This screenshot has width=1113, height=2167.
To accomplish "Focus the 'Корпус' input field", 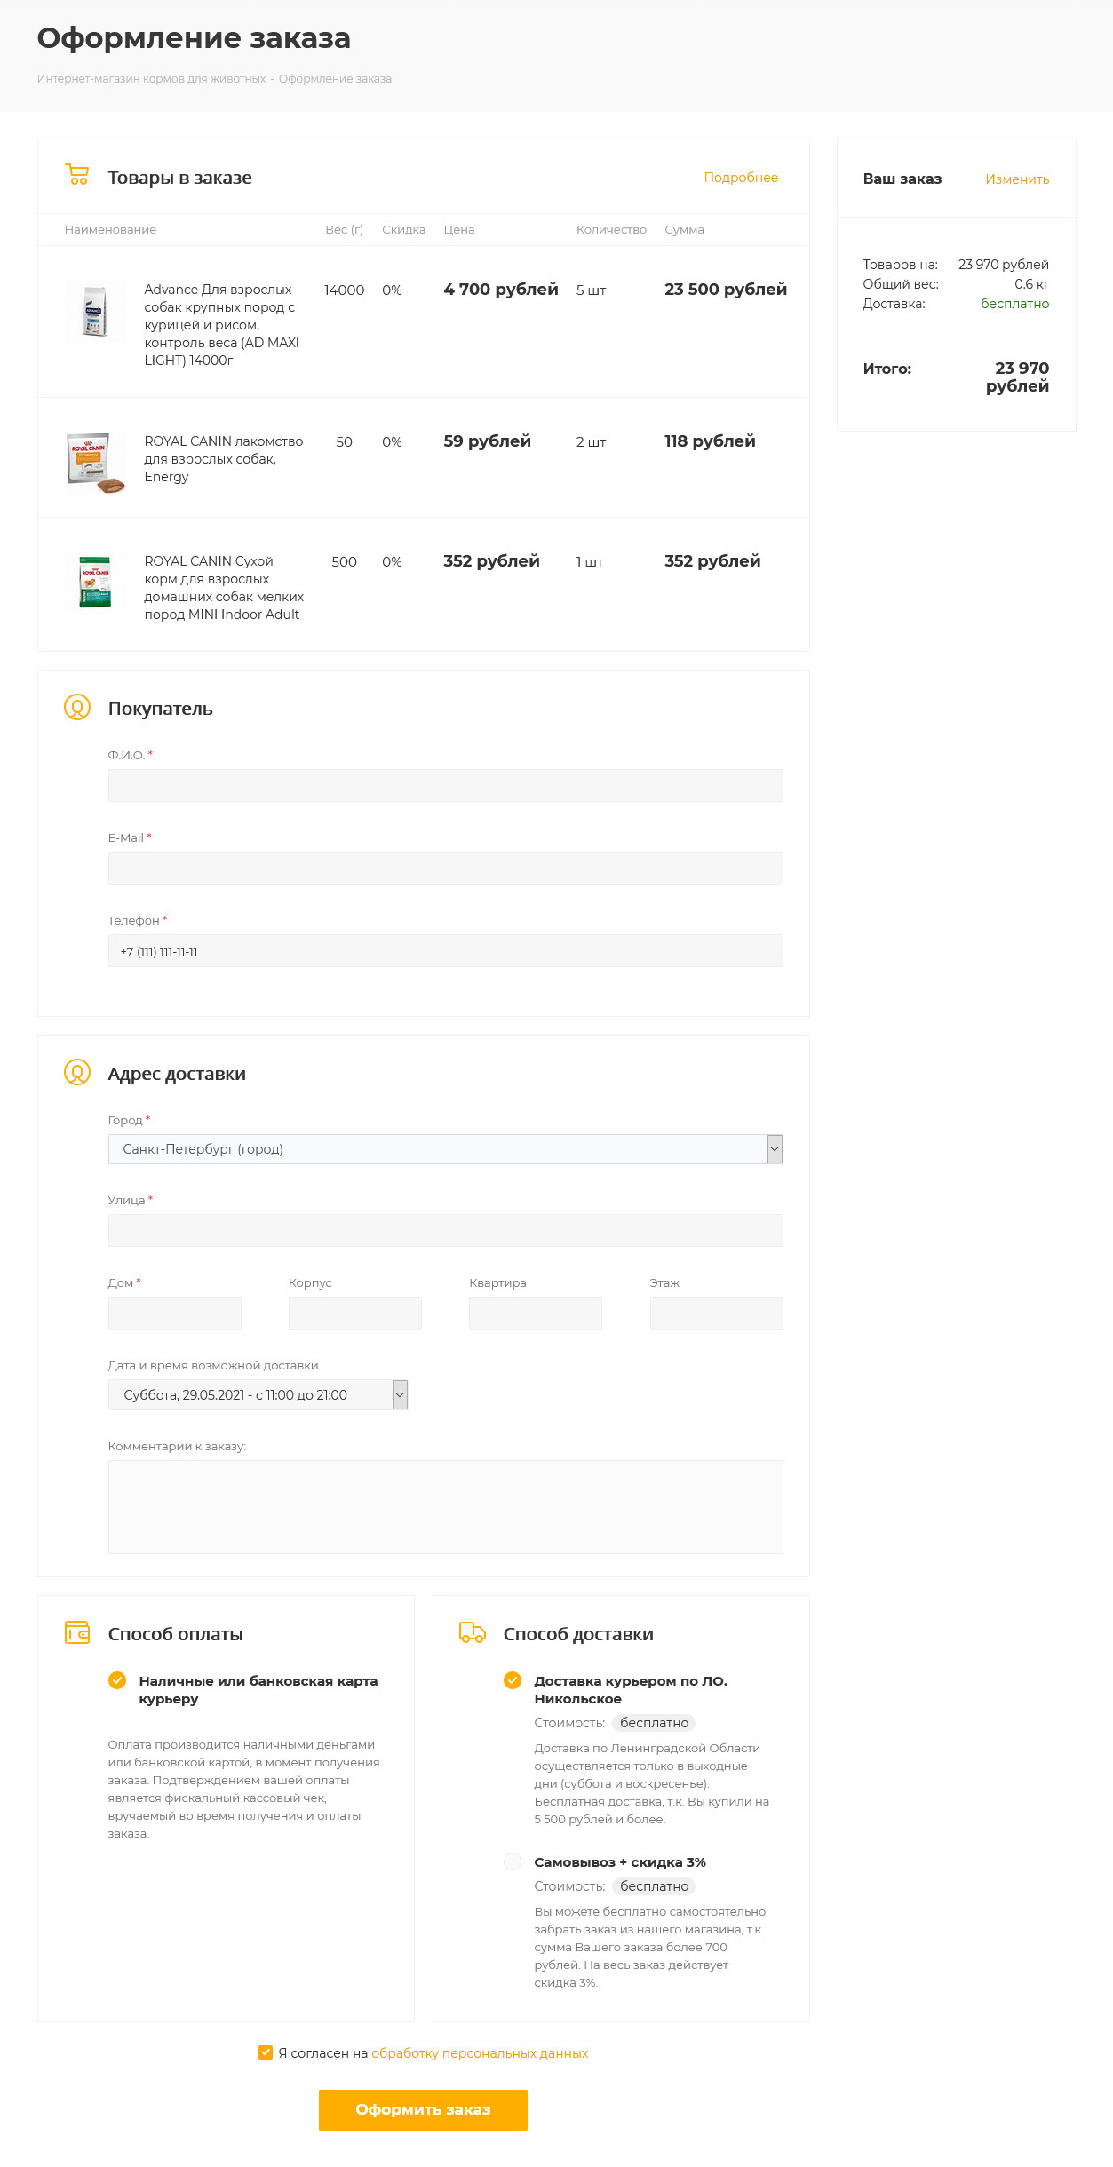I will tap(355, 1313).
